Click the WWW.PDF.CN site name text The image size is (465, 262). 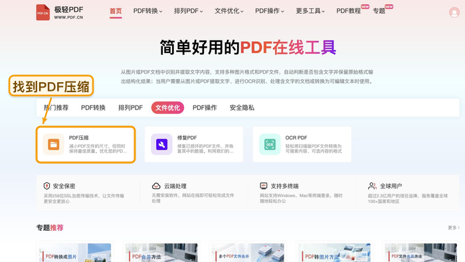68,17
